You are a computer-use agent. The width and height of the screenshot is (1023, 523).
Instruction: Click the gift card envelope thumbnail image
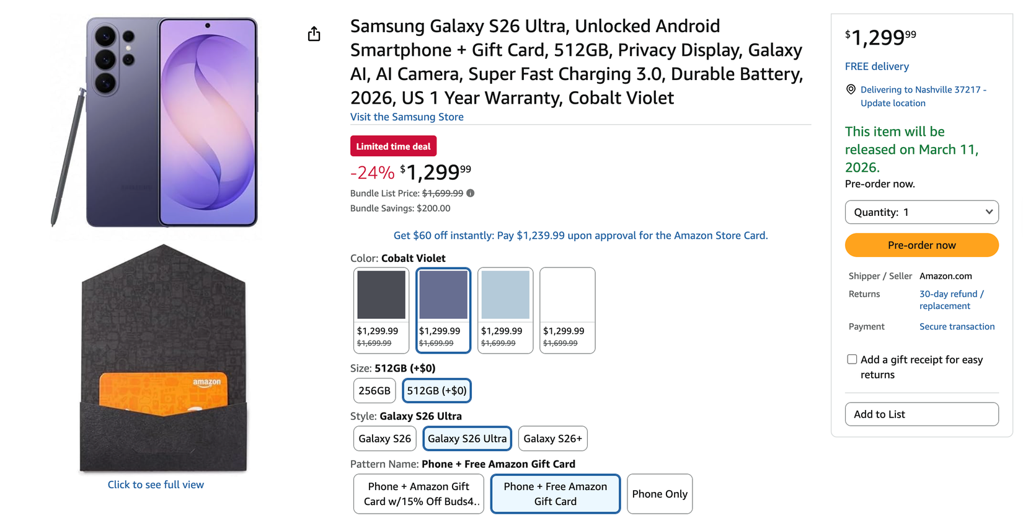coord(162,360)
